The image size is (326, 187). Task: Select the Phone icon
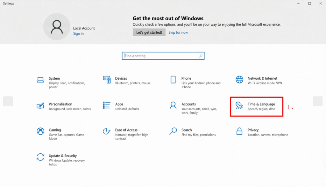[x=173, y=80]
